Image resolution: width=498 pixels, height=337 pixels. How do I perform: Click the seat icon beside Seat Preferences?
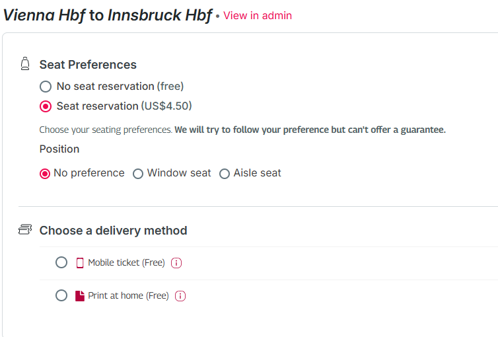pyautogui.click(x=25, y=63)
